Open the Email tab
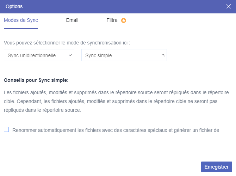Image resolution: width=236 pixels, height=176 pixels. [x=72, y=20]
